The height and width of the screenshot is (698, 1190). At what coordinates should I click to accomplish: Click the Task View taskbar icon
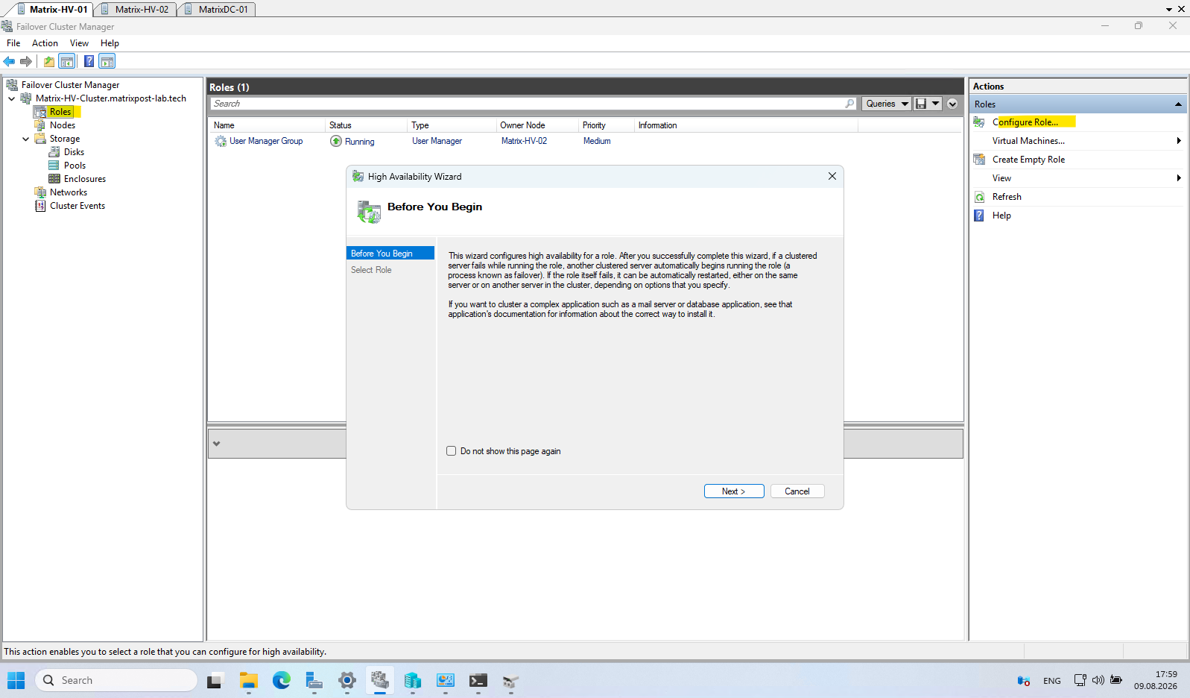point(215,680)
